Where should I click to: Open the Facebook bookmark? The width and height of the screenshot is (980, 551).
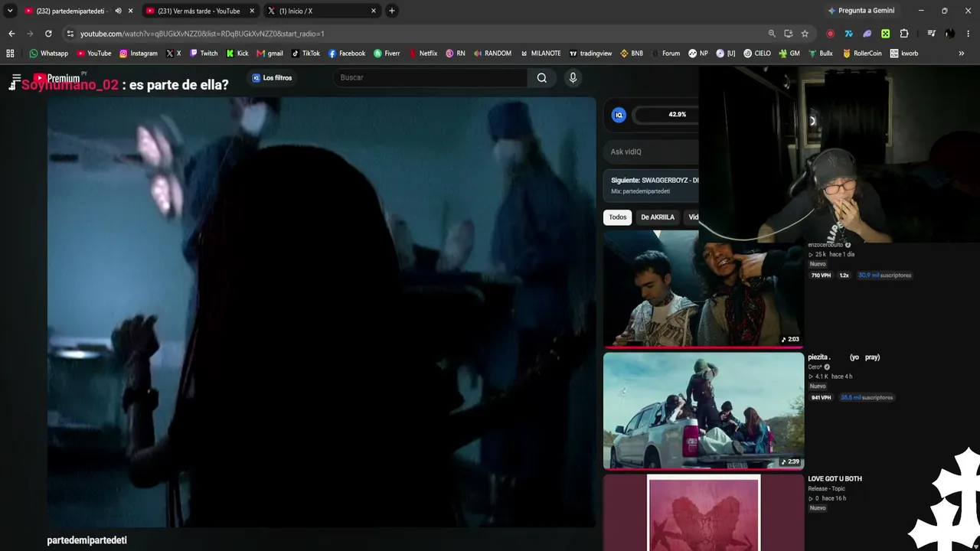coord(347,54)
